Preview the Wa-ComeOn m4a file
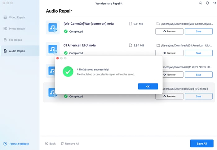217x150 pixels. click(169, 31)
